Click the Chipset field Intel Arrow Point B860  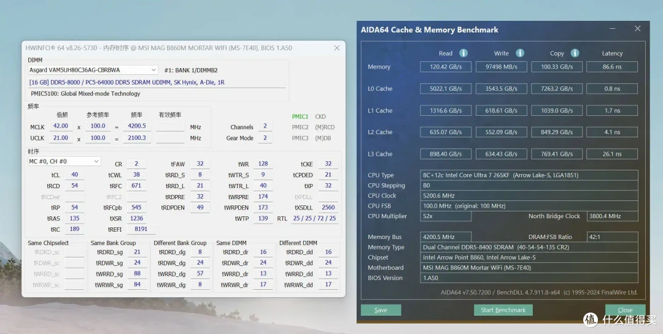(x=529, y=257)
